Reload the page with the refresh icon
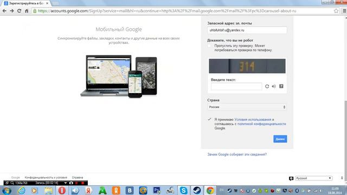Image resolution: width=347 pixels, height=195 pixels. 20,11
